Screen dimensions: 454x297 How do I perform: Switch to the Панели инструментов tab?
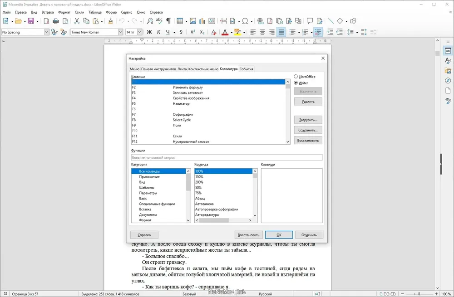(158, 69)
